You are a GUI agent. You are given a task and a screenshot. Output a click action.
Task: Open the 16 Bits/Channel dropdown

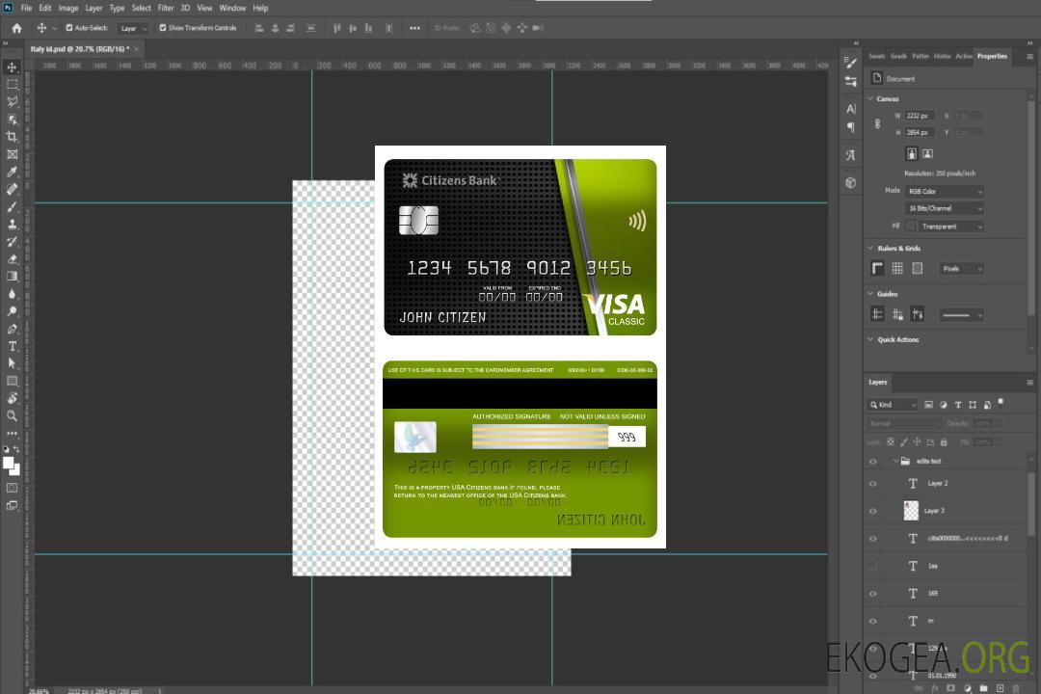pos(944,208)
